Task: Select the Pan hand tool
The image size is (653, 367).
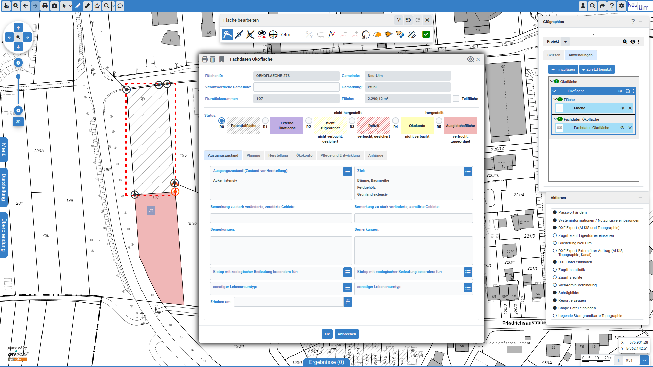Action: coord(6,6)
